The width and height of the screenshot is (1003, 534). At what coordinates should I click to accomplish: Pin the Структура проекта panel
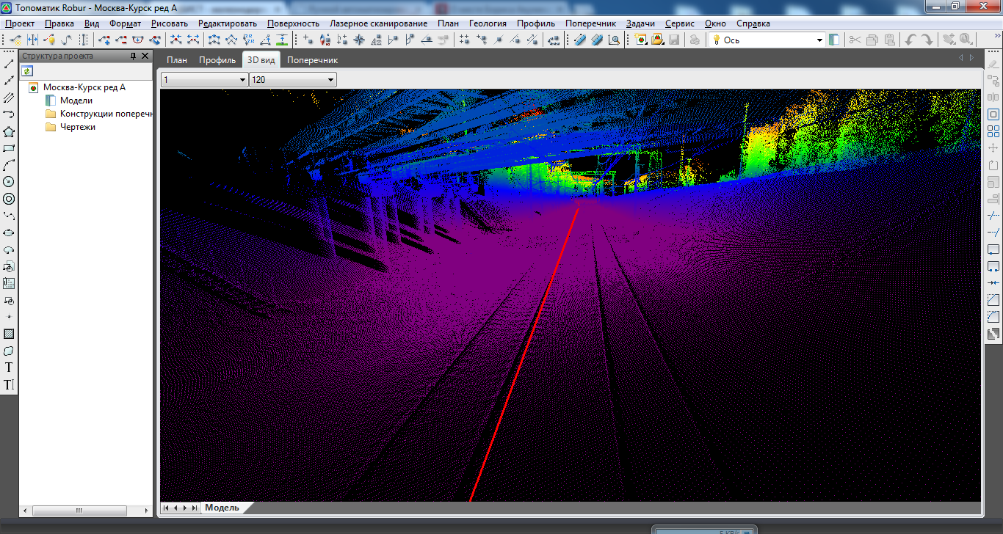[133, 56]
